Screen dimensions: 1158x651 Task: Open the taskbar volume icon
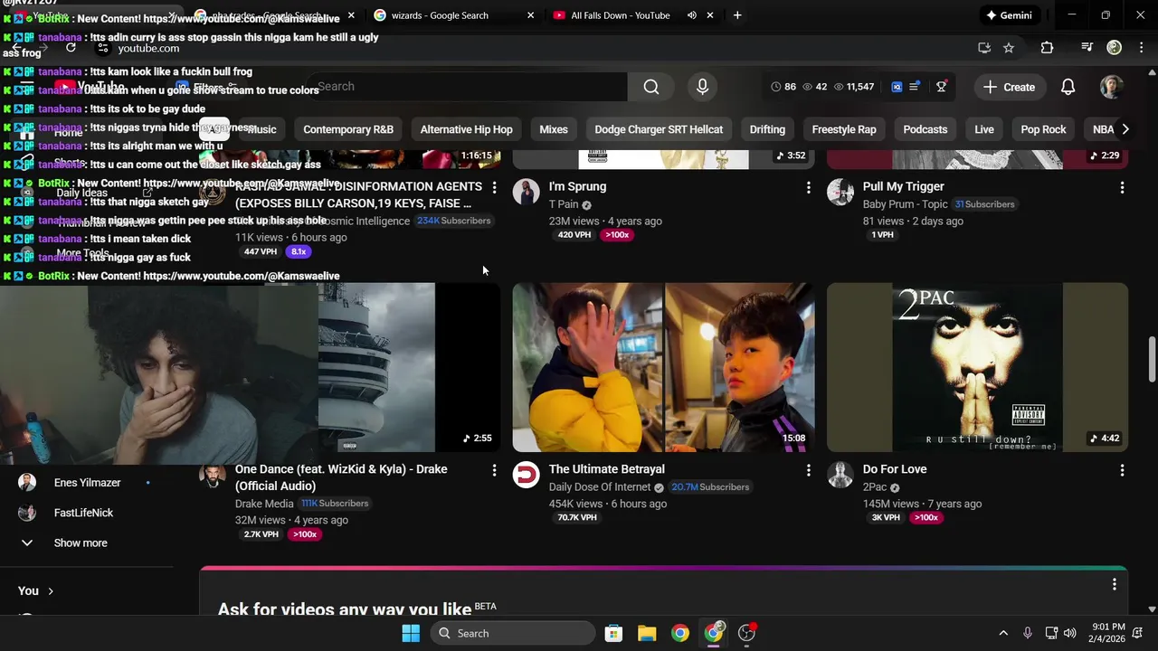[x=1070, y=633]
